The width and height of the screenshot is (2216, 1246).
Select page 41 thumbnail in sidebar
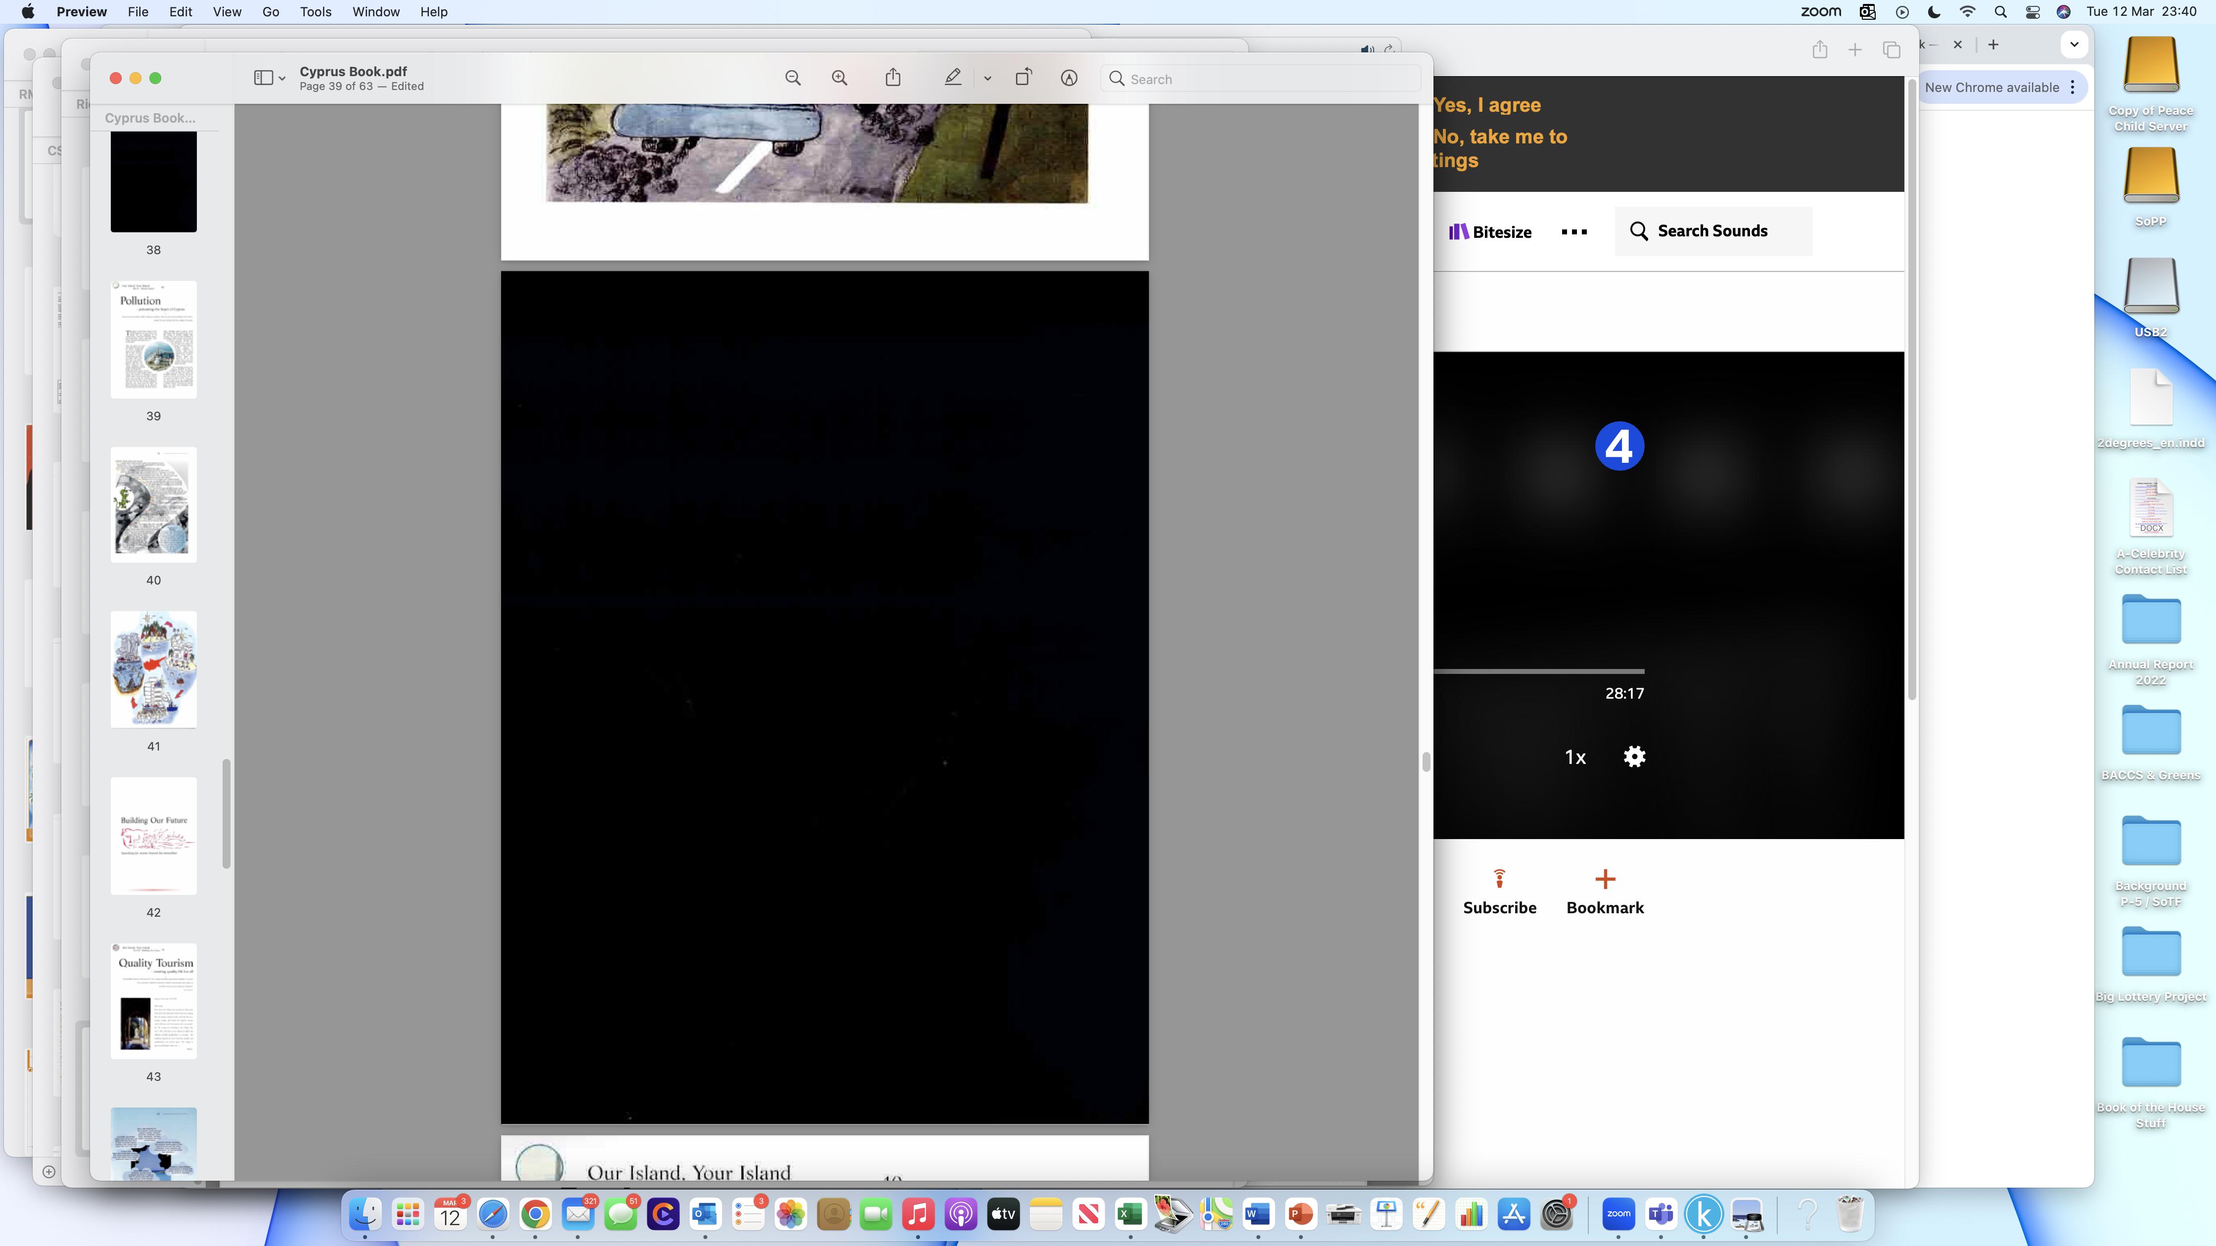tap(153, 670)
